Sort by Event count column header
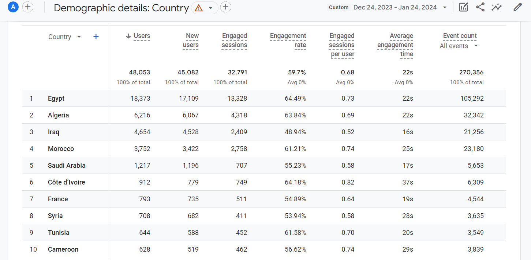This screenshot has width=531, height=260. pos(460,36)
